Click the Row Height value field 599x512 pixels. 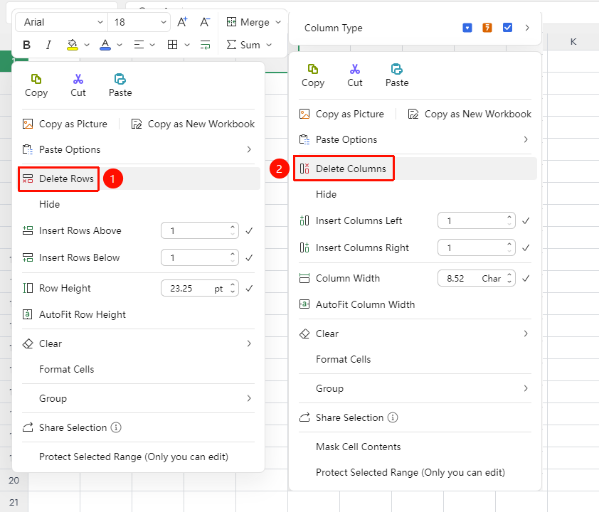tap(200, 288)
